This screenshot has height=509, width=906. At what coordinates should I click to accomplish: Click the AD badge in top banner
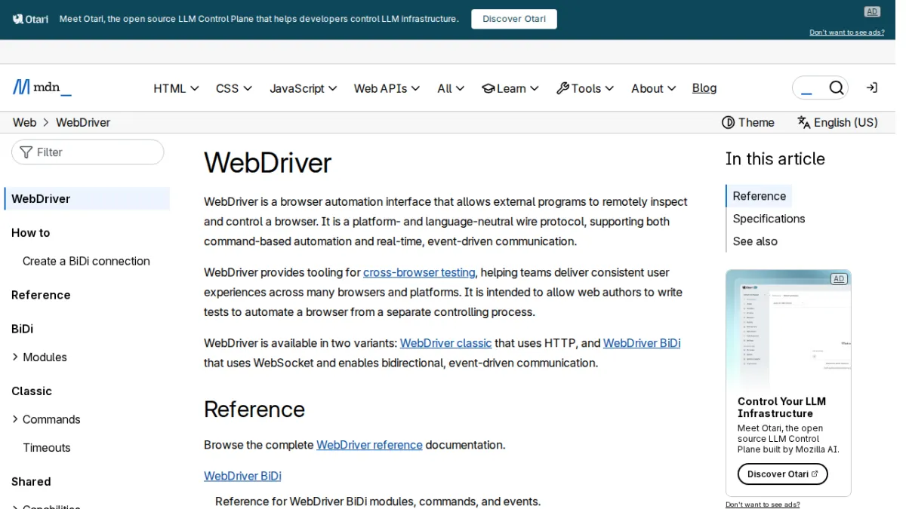[873, 11]
